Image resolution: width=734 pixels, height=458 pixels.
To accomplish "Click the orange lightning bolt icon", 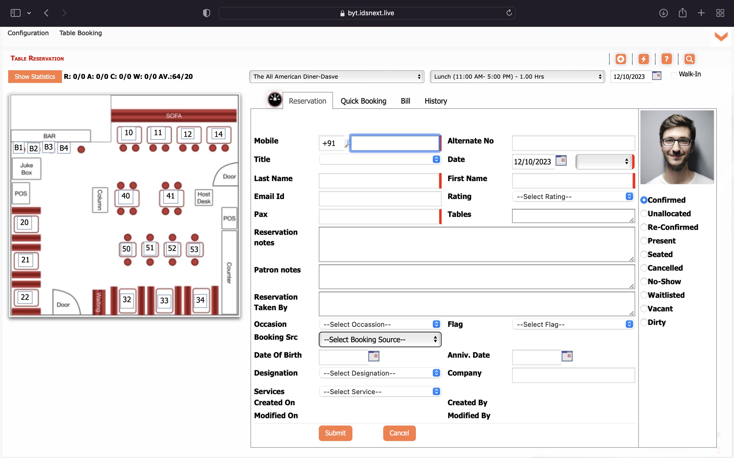I will point(643,59).
